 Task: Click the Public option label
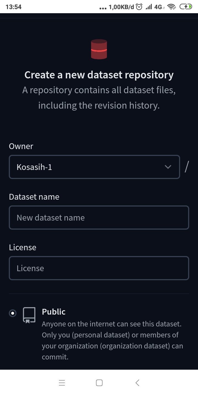tap(54, 312)
